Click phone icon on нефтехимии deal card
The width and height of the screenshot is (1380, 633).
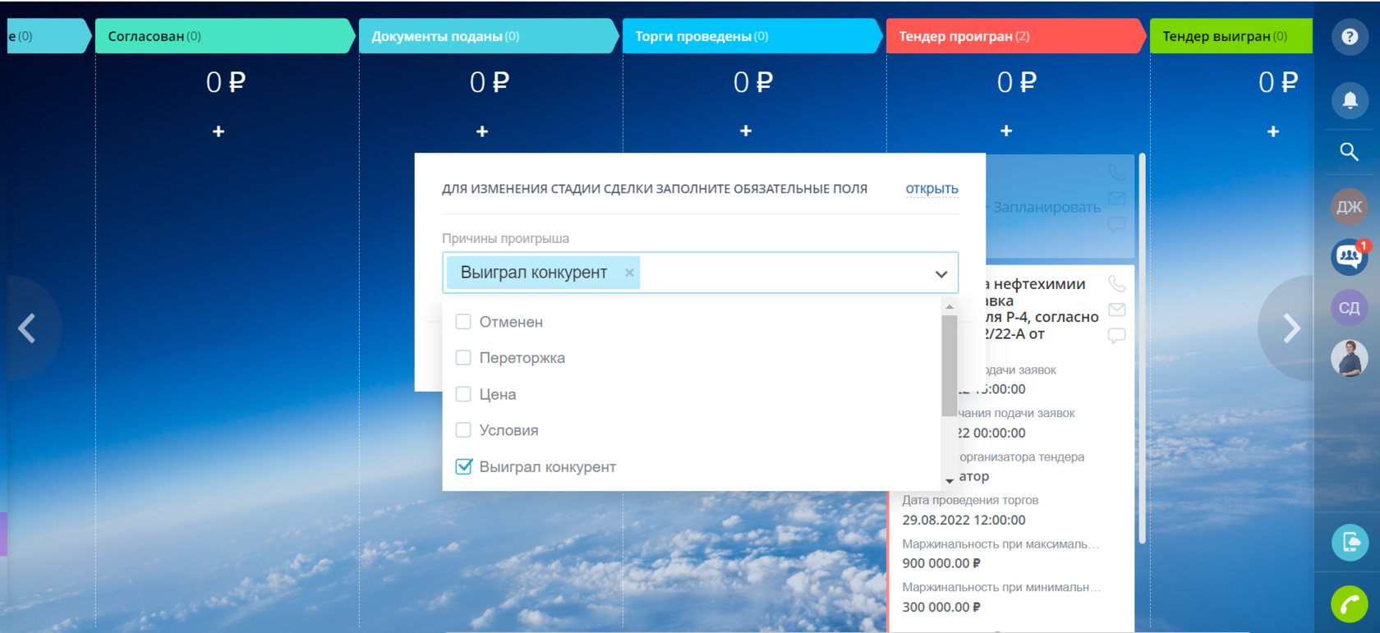[1116, 284]
